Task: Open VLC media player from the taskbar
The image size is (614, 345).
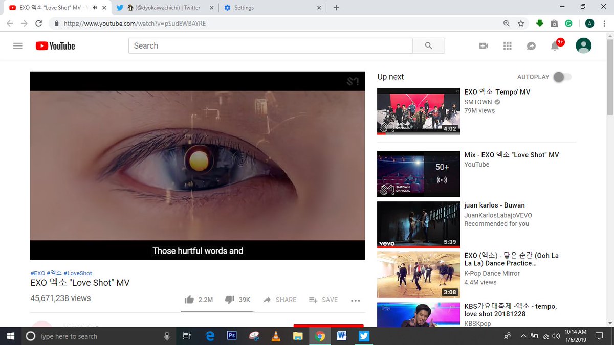Action: coord(276,336)
